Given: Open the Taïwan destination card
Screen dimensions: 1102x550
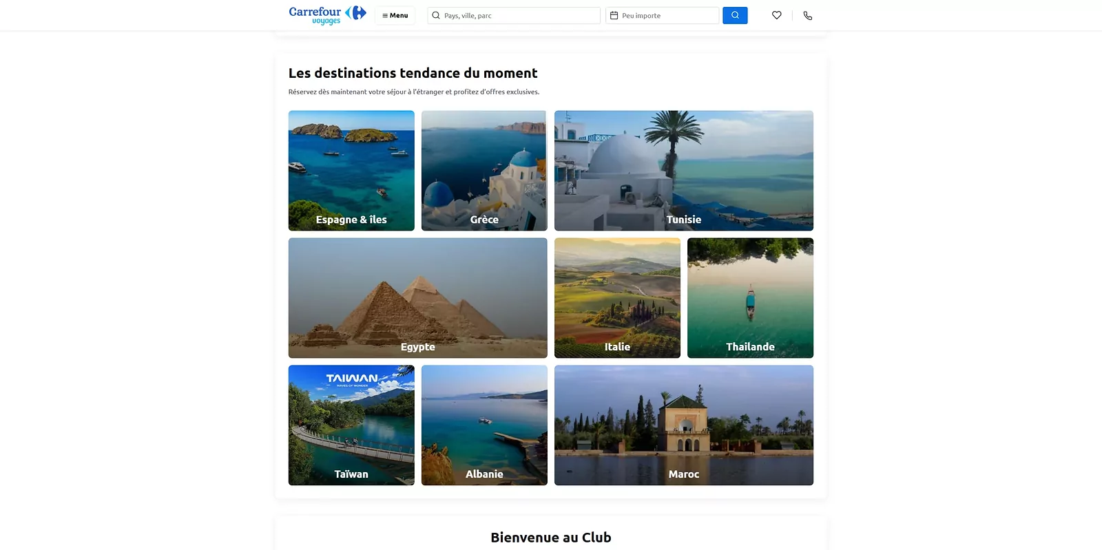Looking at the screenshot, I should click(351, 425).
